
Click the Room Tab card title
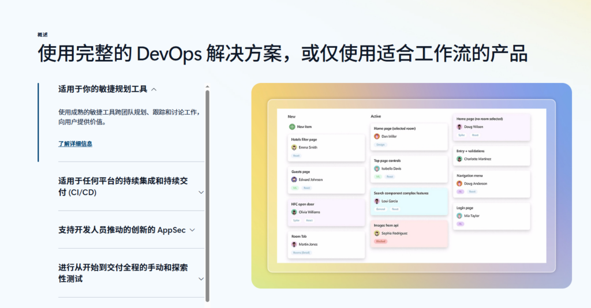pos(299,236)
